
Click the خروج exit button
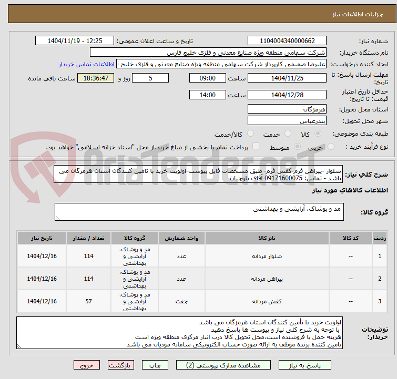(87, 365)
